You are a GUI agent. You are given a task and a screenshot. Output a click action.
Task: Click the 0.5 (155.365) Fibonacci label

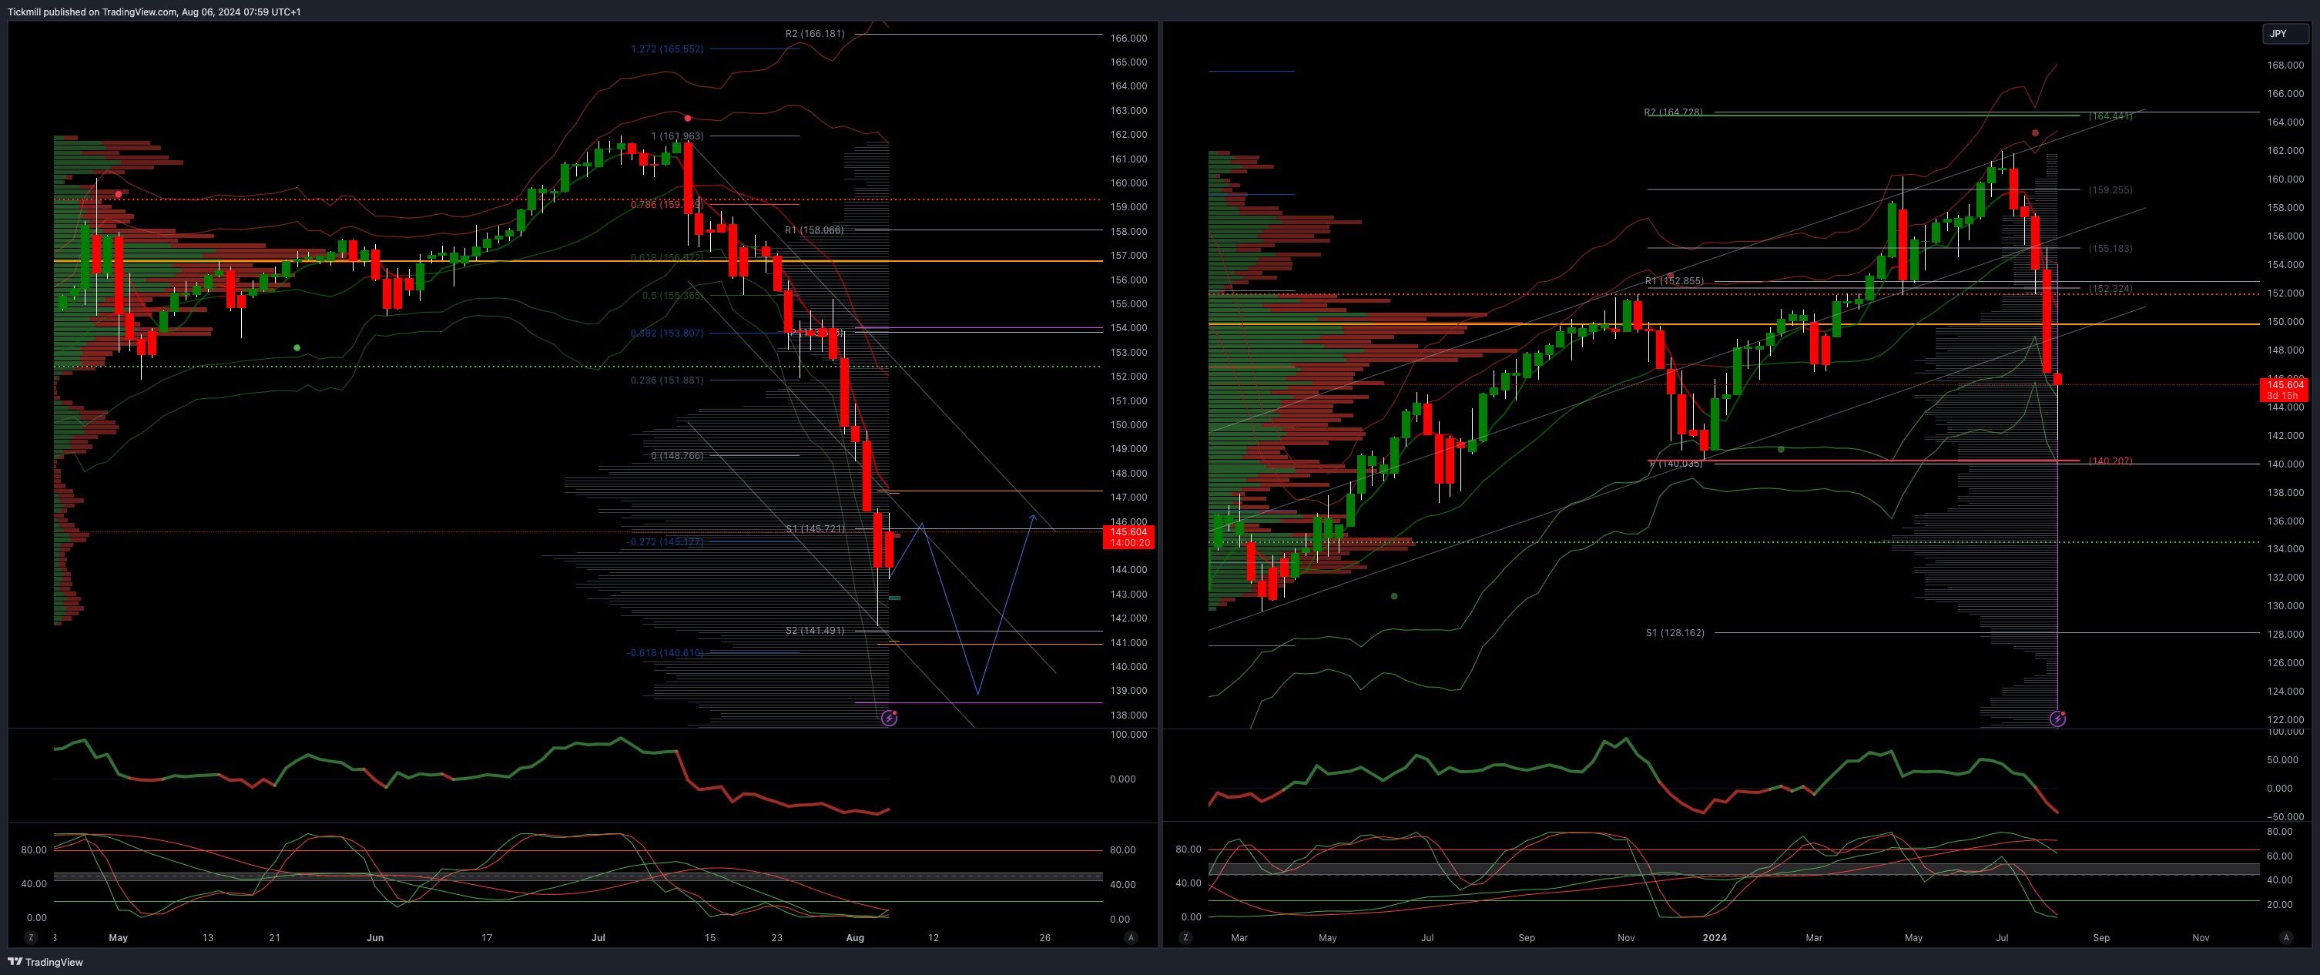(672, 295)
